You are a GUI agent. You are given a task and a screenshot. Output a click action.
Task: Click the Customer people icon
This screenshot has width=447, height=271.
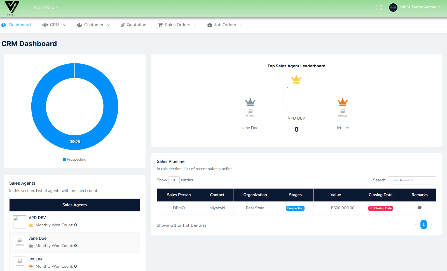click(79, 25)
